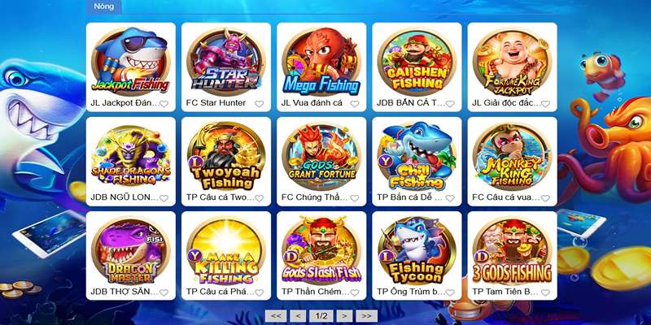Launch the Star Hunter game icon

[x=226, y=60]
